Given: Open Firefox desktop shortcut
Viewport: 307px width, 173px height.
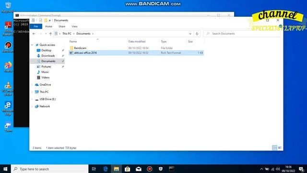Looking at the screenshot, I should (x=8, y=67).
